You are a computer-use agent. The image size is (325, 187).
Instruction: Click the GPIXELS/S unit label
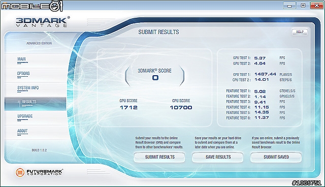coord(287,97)
